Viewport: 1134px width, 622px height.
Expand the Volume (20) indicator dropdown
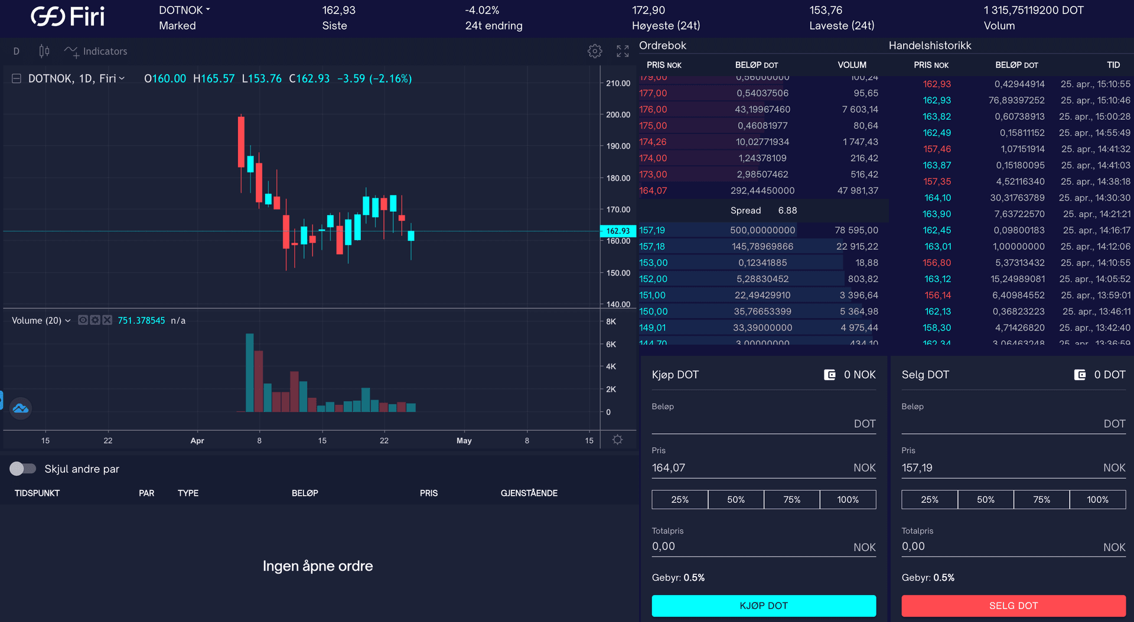click(x=68, y=320)
